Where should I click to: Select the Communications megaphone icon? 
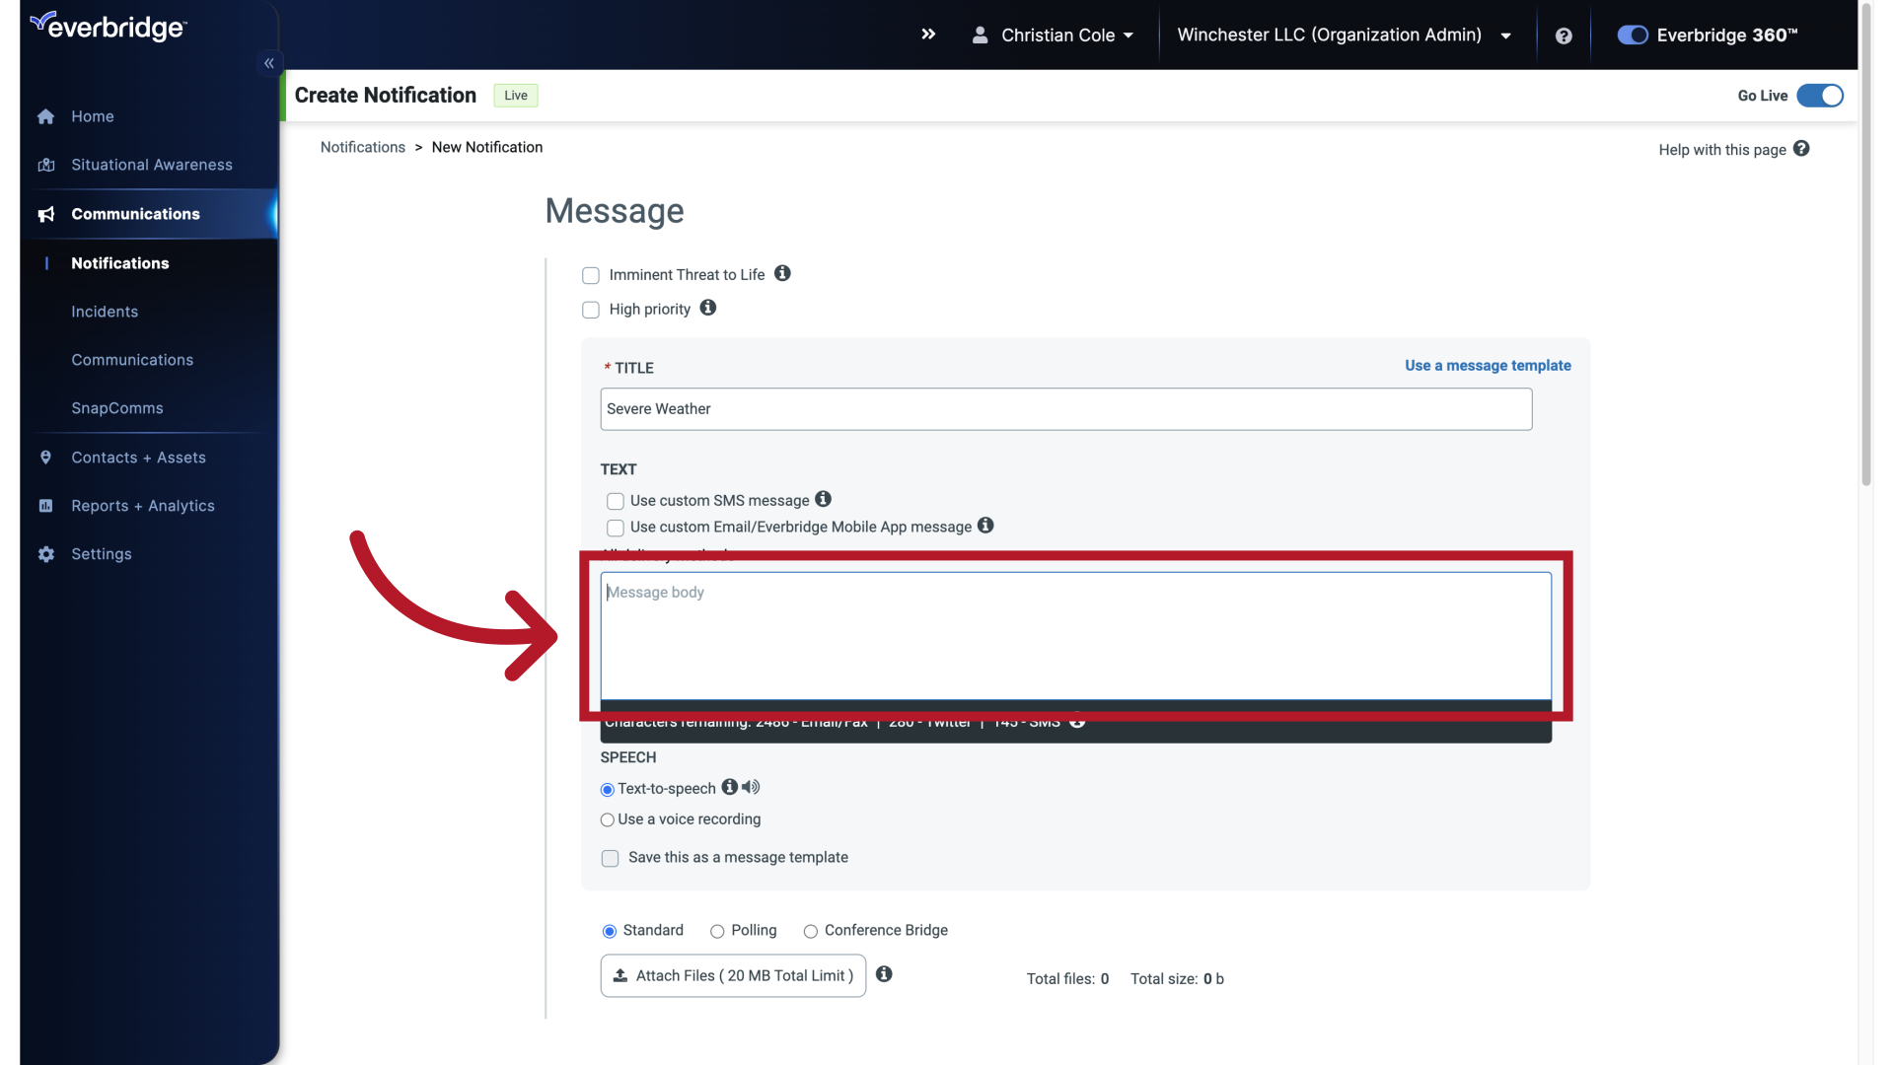point(46,214)
